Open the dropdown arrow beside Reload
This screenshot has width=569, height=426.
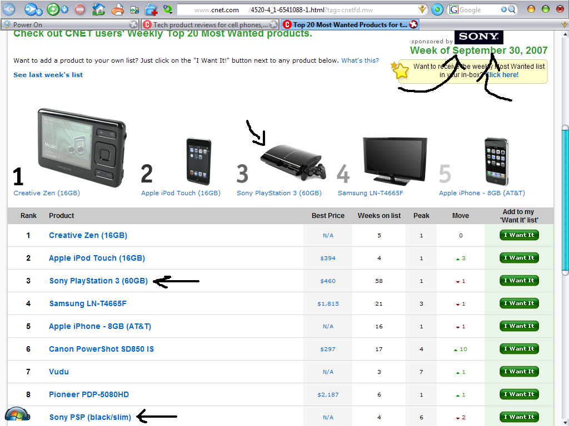pos(64,10)
